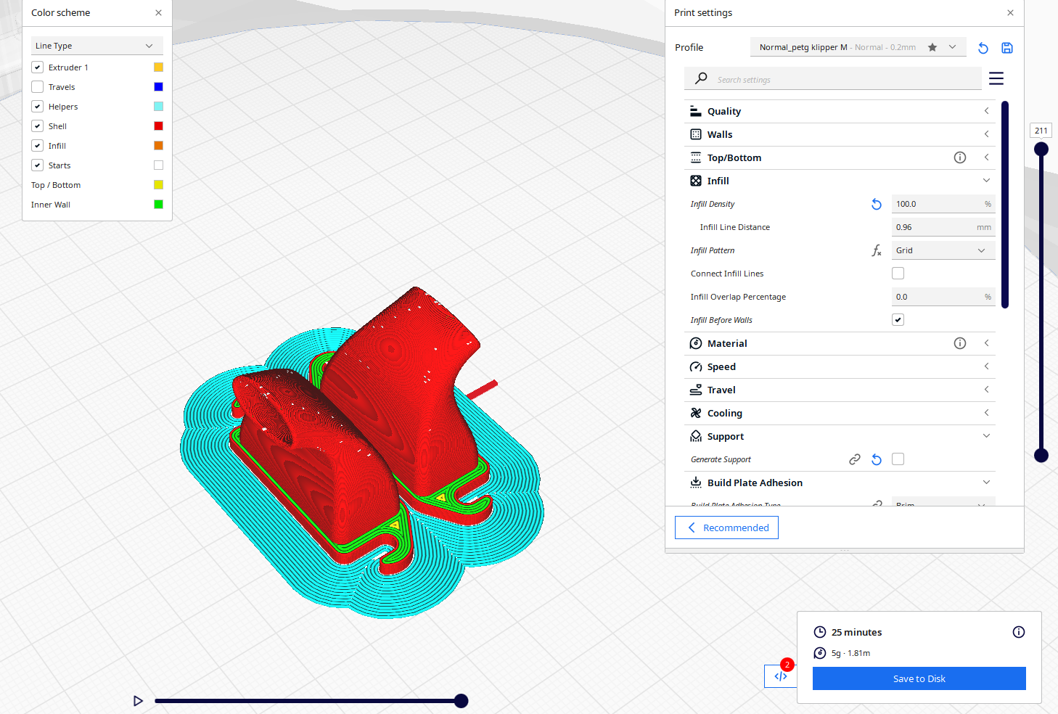Mark the Normal_petg profile as favorite
The image size is (1058, 714).
coord(932,46)
